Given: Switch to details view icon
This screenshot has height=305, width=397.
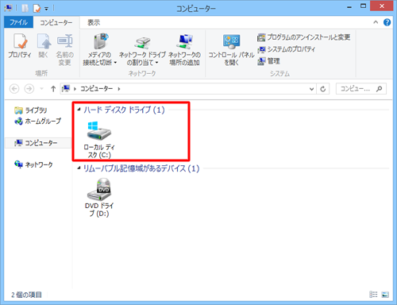Looking at the screenshot, I should [x=373, y=295].
